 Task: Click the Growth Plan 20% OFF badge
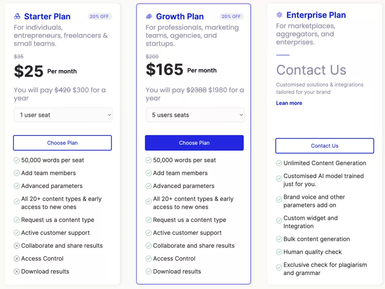[x=231, y=17]
